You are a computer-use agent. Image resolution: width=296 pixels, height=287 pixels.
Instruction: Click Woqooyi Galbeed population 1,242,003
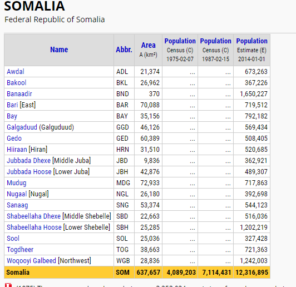click(x=254, y=261)
